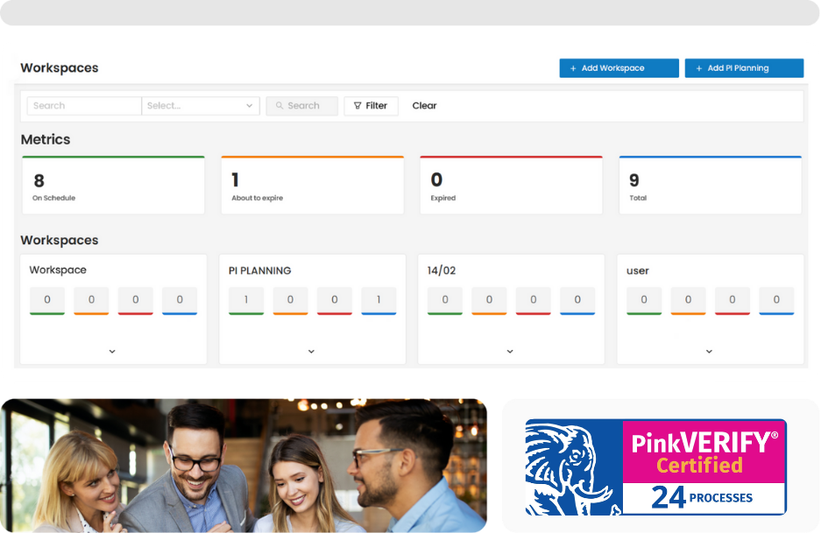
Task: Click Workspace card orange about-to-expire badge
Action: point(91,300)
